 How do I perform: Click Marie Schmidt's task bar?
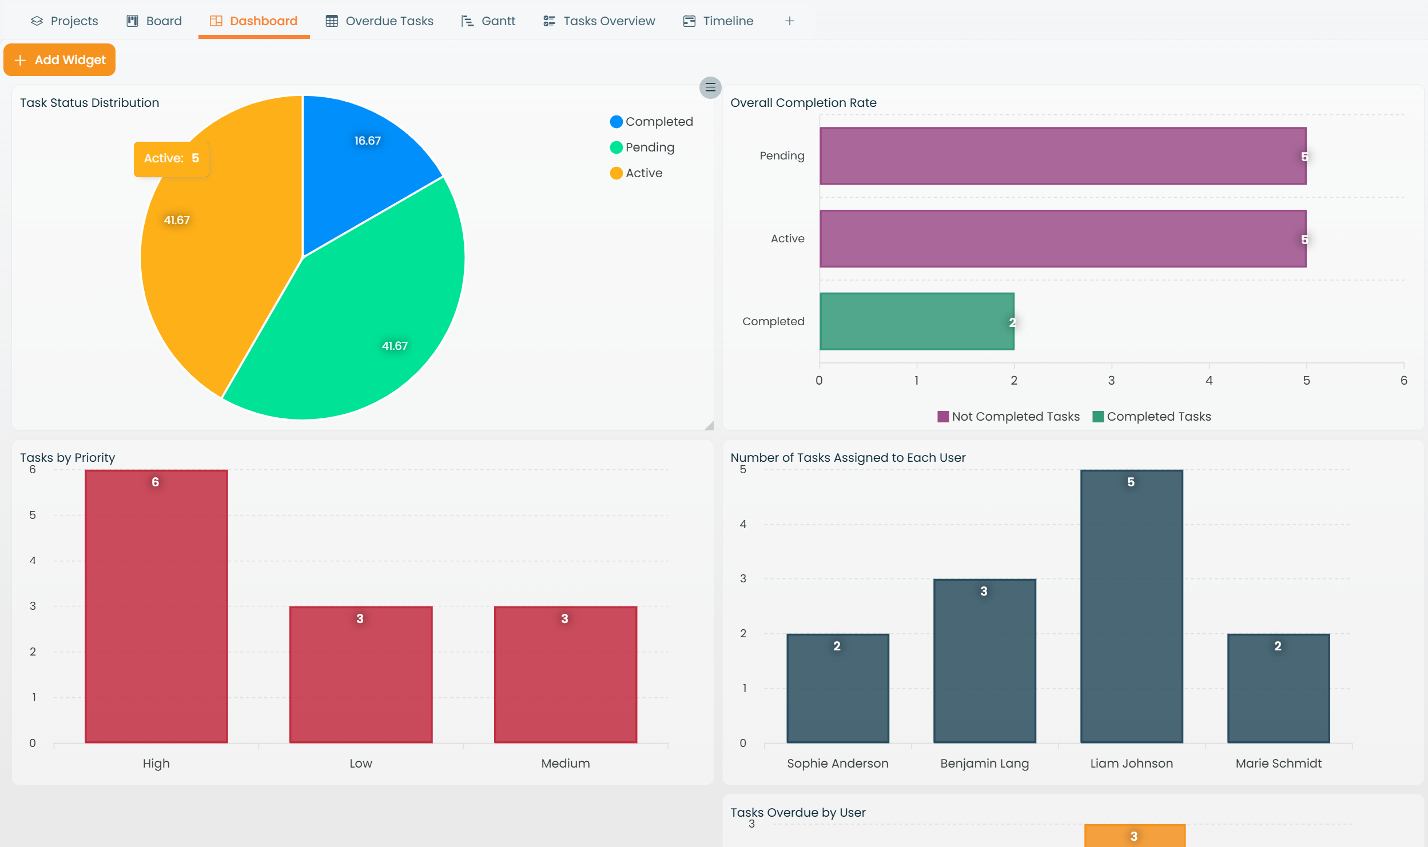(1279, 689)
